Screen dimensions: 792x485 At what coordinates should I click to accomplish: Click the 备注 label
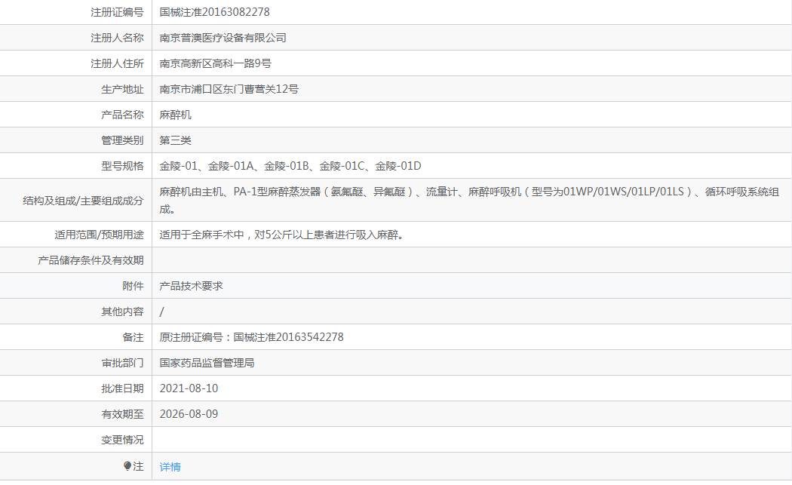pos(134,337)
